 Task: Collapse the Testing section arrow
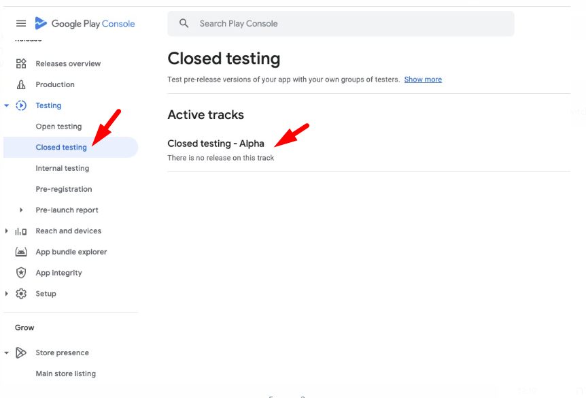(7, 105)
